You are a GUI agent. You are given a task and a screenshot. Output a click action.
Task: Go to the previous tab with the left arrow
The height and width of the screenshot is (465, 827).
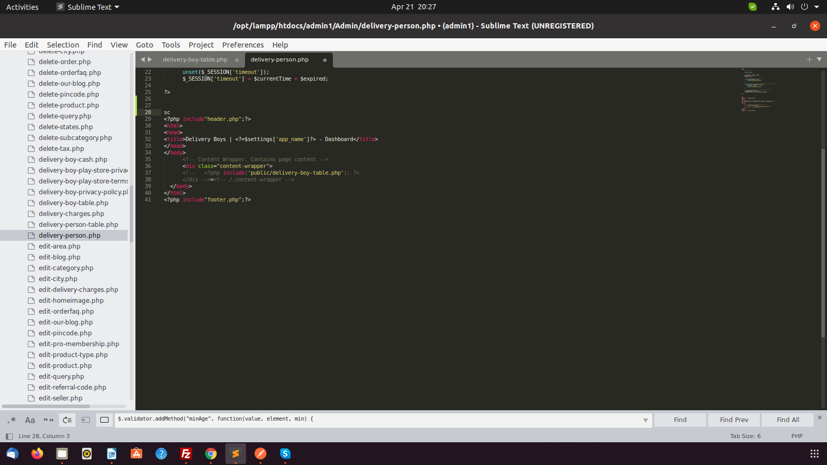(143, 59)
